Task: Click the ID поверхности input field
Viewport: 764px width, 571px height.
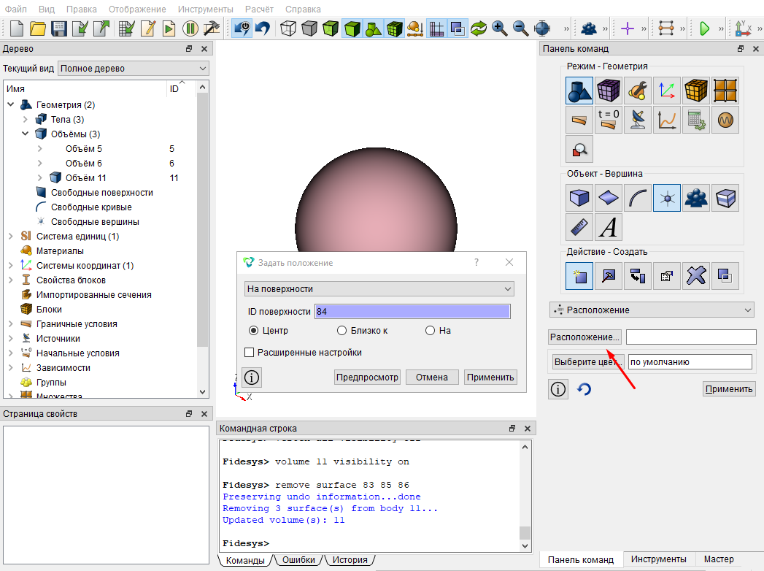Action: (412, 311)
